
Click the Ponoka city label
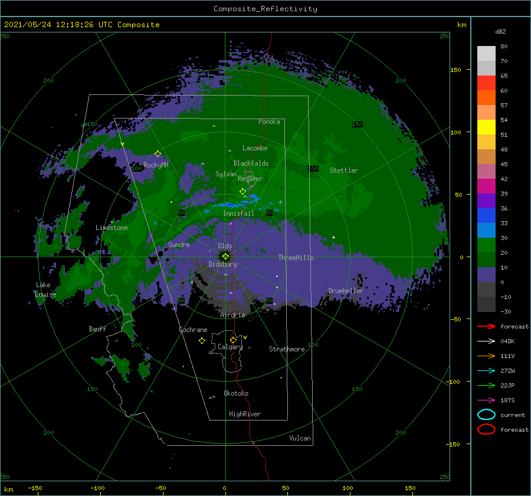(269, 121)
